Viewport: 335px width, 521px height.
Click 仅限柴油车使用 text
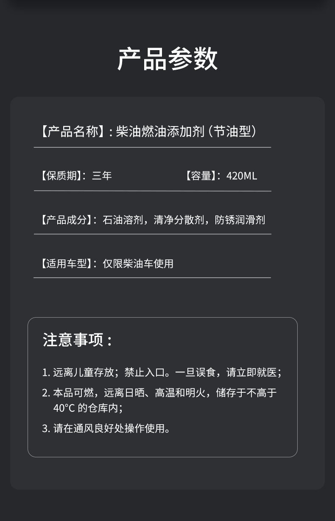(138, 263)
